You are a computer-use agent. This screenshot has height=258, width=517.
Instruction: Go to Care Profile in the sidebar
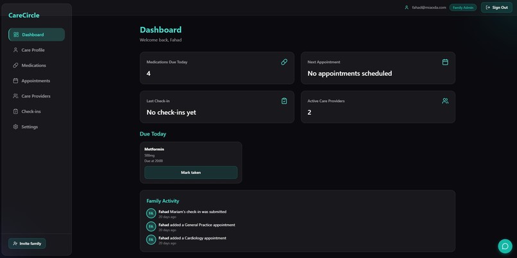click(x=37, y=50)
